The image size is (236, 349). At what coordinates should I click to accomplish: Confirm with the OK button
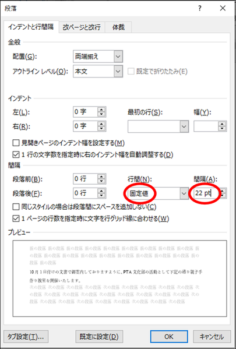coord(169,336)
